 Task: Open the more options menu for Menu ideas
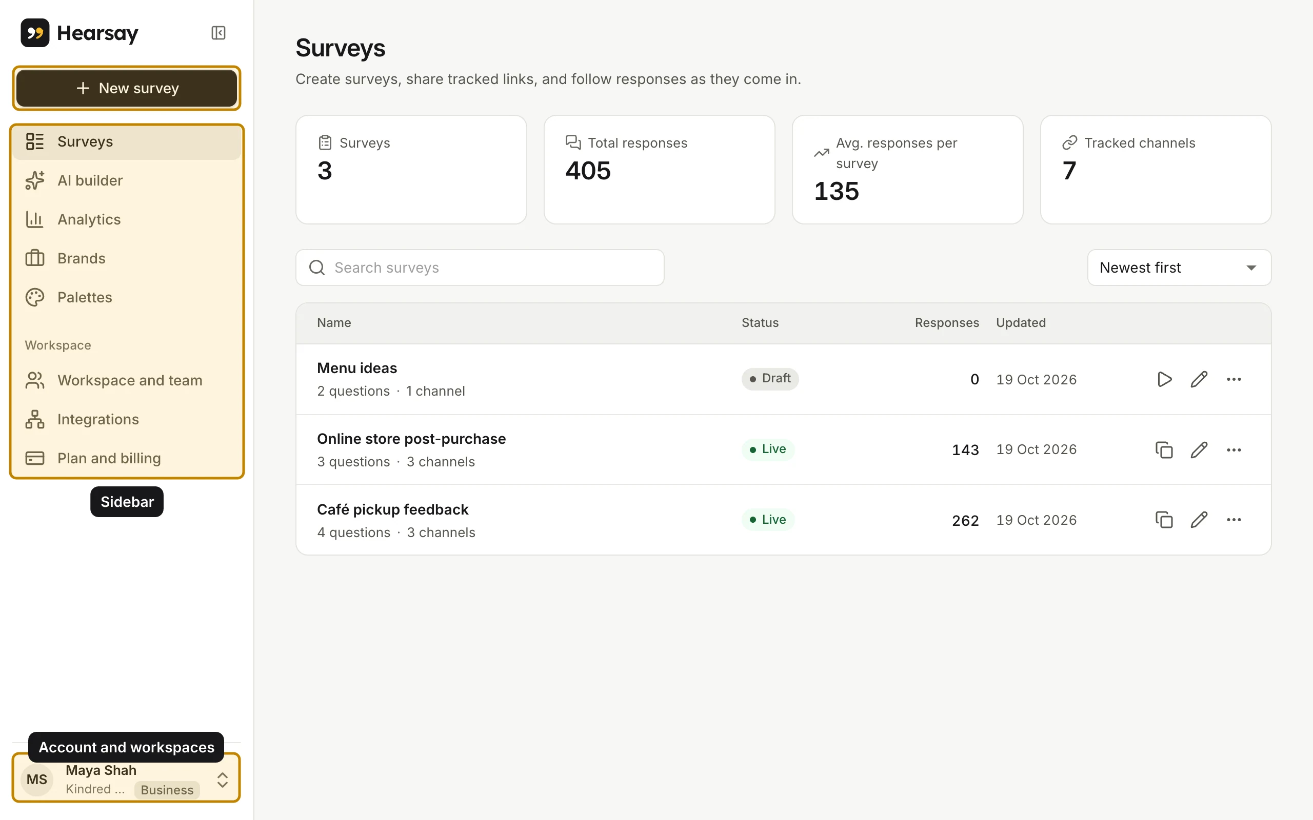click(x=1234, y=379)
